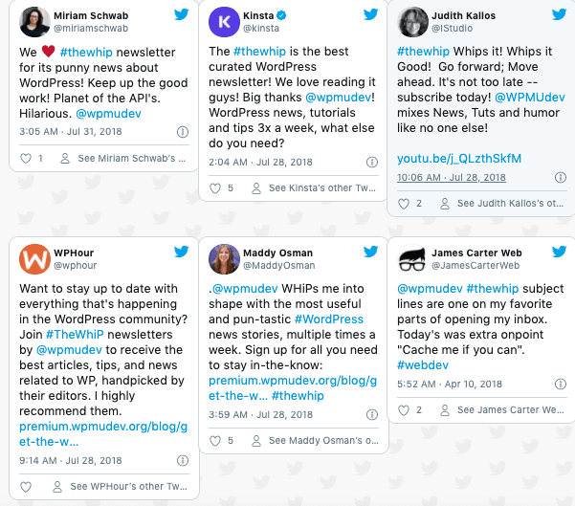Like Judith Kallos's tweet via the heart icon

point(402,203)
